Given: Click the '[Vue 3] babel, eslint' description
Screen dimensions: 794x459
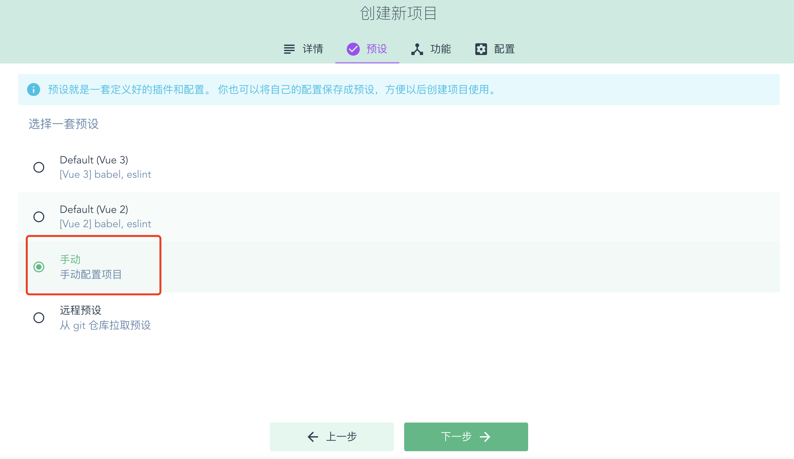Looking at the screenshot, I should tap(105, 174).
